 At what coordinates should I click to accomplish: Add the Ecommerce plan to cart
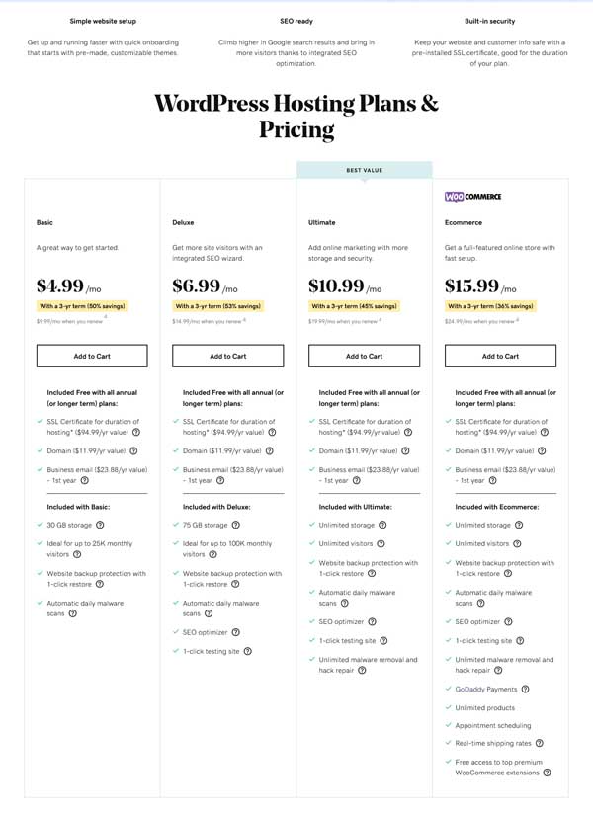pyautogui.click(x=500, y=356)
